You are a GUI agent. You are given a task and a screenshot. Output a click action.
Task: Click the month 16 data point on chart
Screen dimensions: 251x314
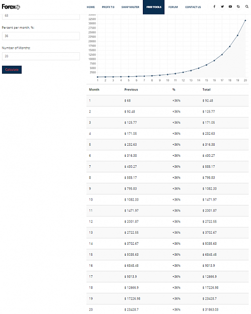point(214,60)
